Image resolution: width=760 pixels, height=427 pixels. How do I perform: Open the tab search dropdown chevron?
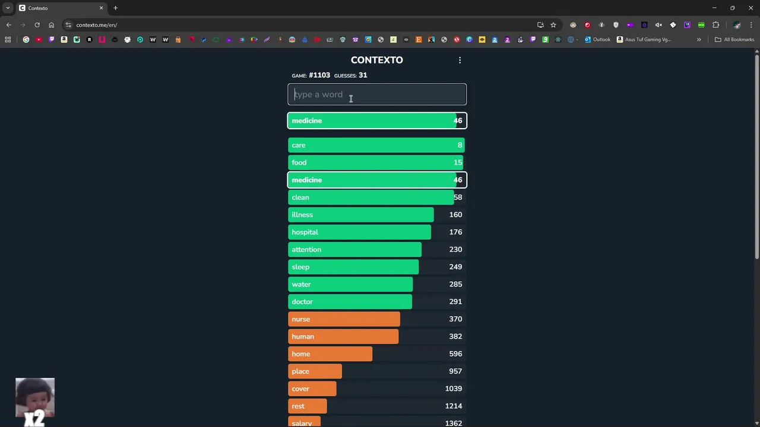8,8
